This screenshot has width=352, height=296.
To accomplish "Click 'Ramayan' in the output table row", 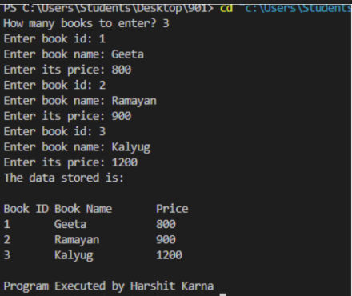I will 77,240.
